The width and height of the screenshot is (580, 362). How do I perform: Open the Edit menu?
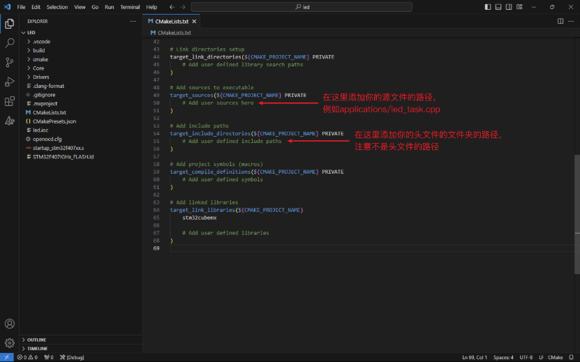(36, 7)
